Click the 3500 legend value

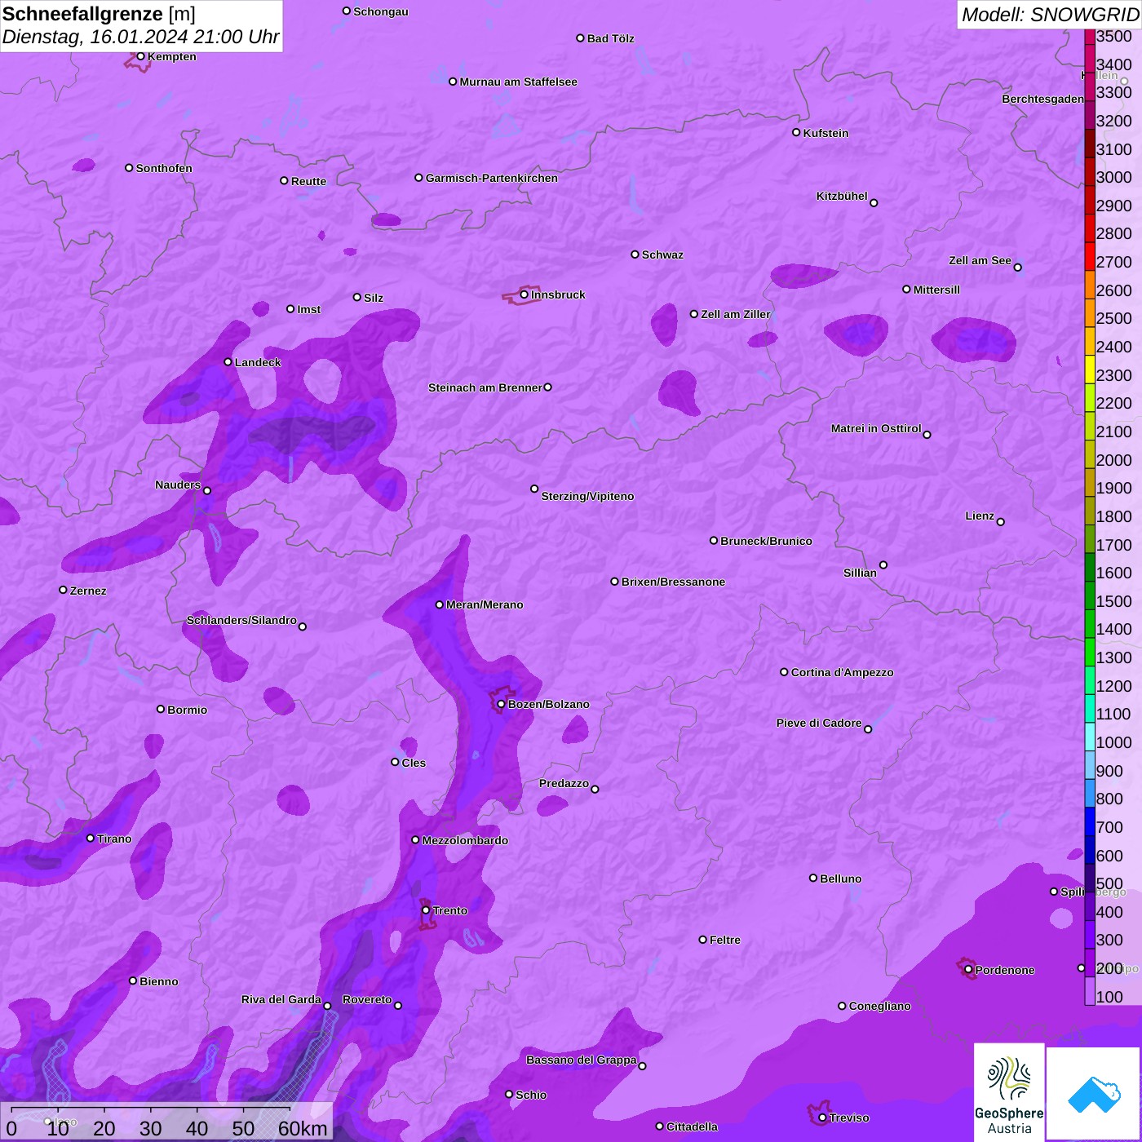coord(1113,36)
